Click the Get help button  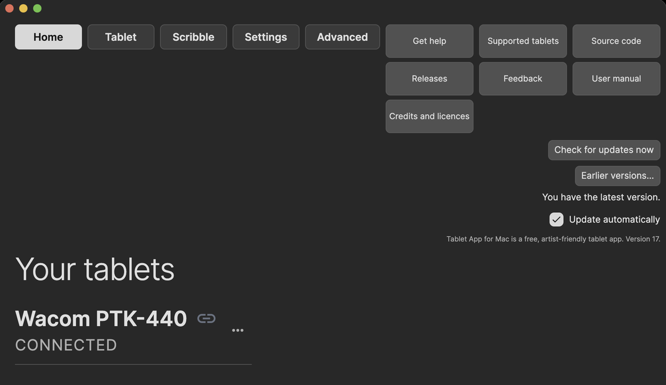[429, 41]
